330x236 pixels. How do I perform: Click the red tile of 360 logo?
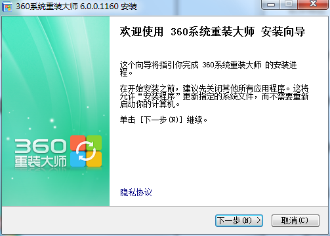click(78, 143)
